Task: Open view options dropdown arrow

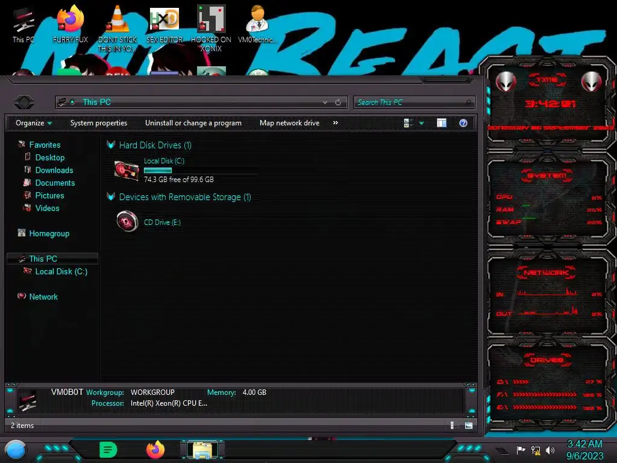Action: point(421,124)
